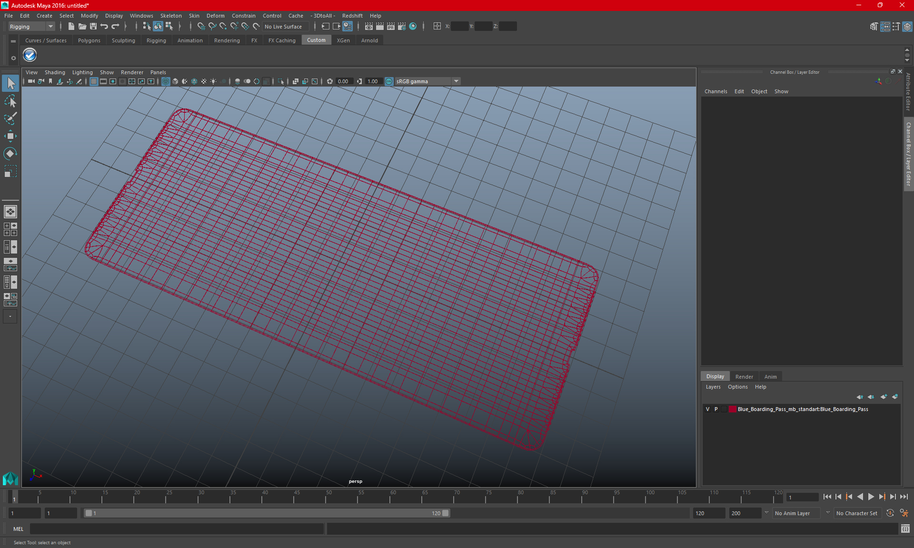Toggle P playback of Blue_Boarding_Pass layer

[716, 409]
